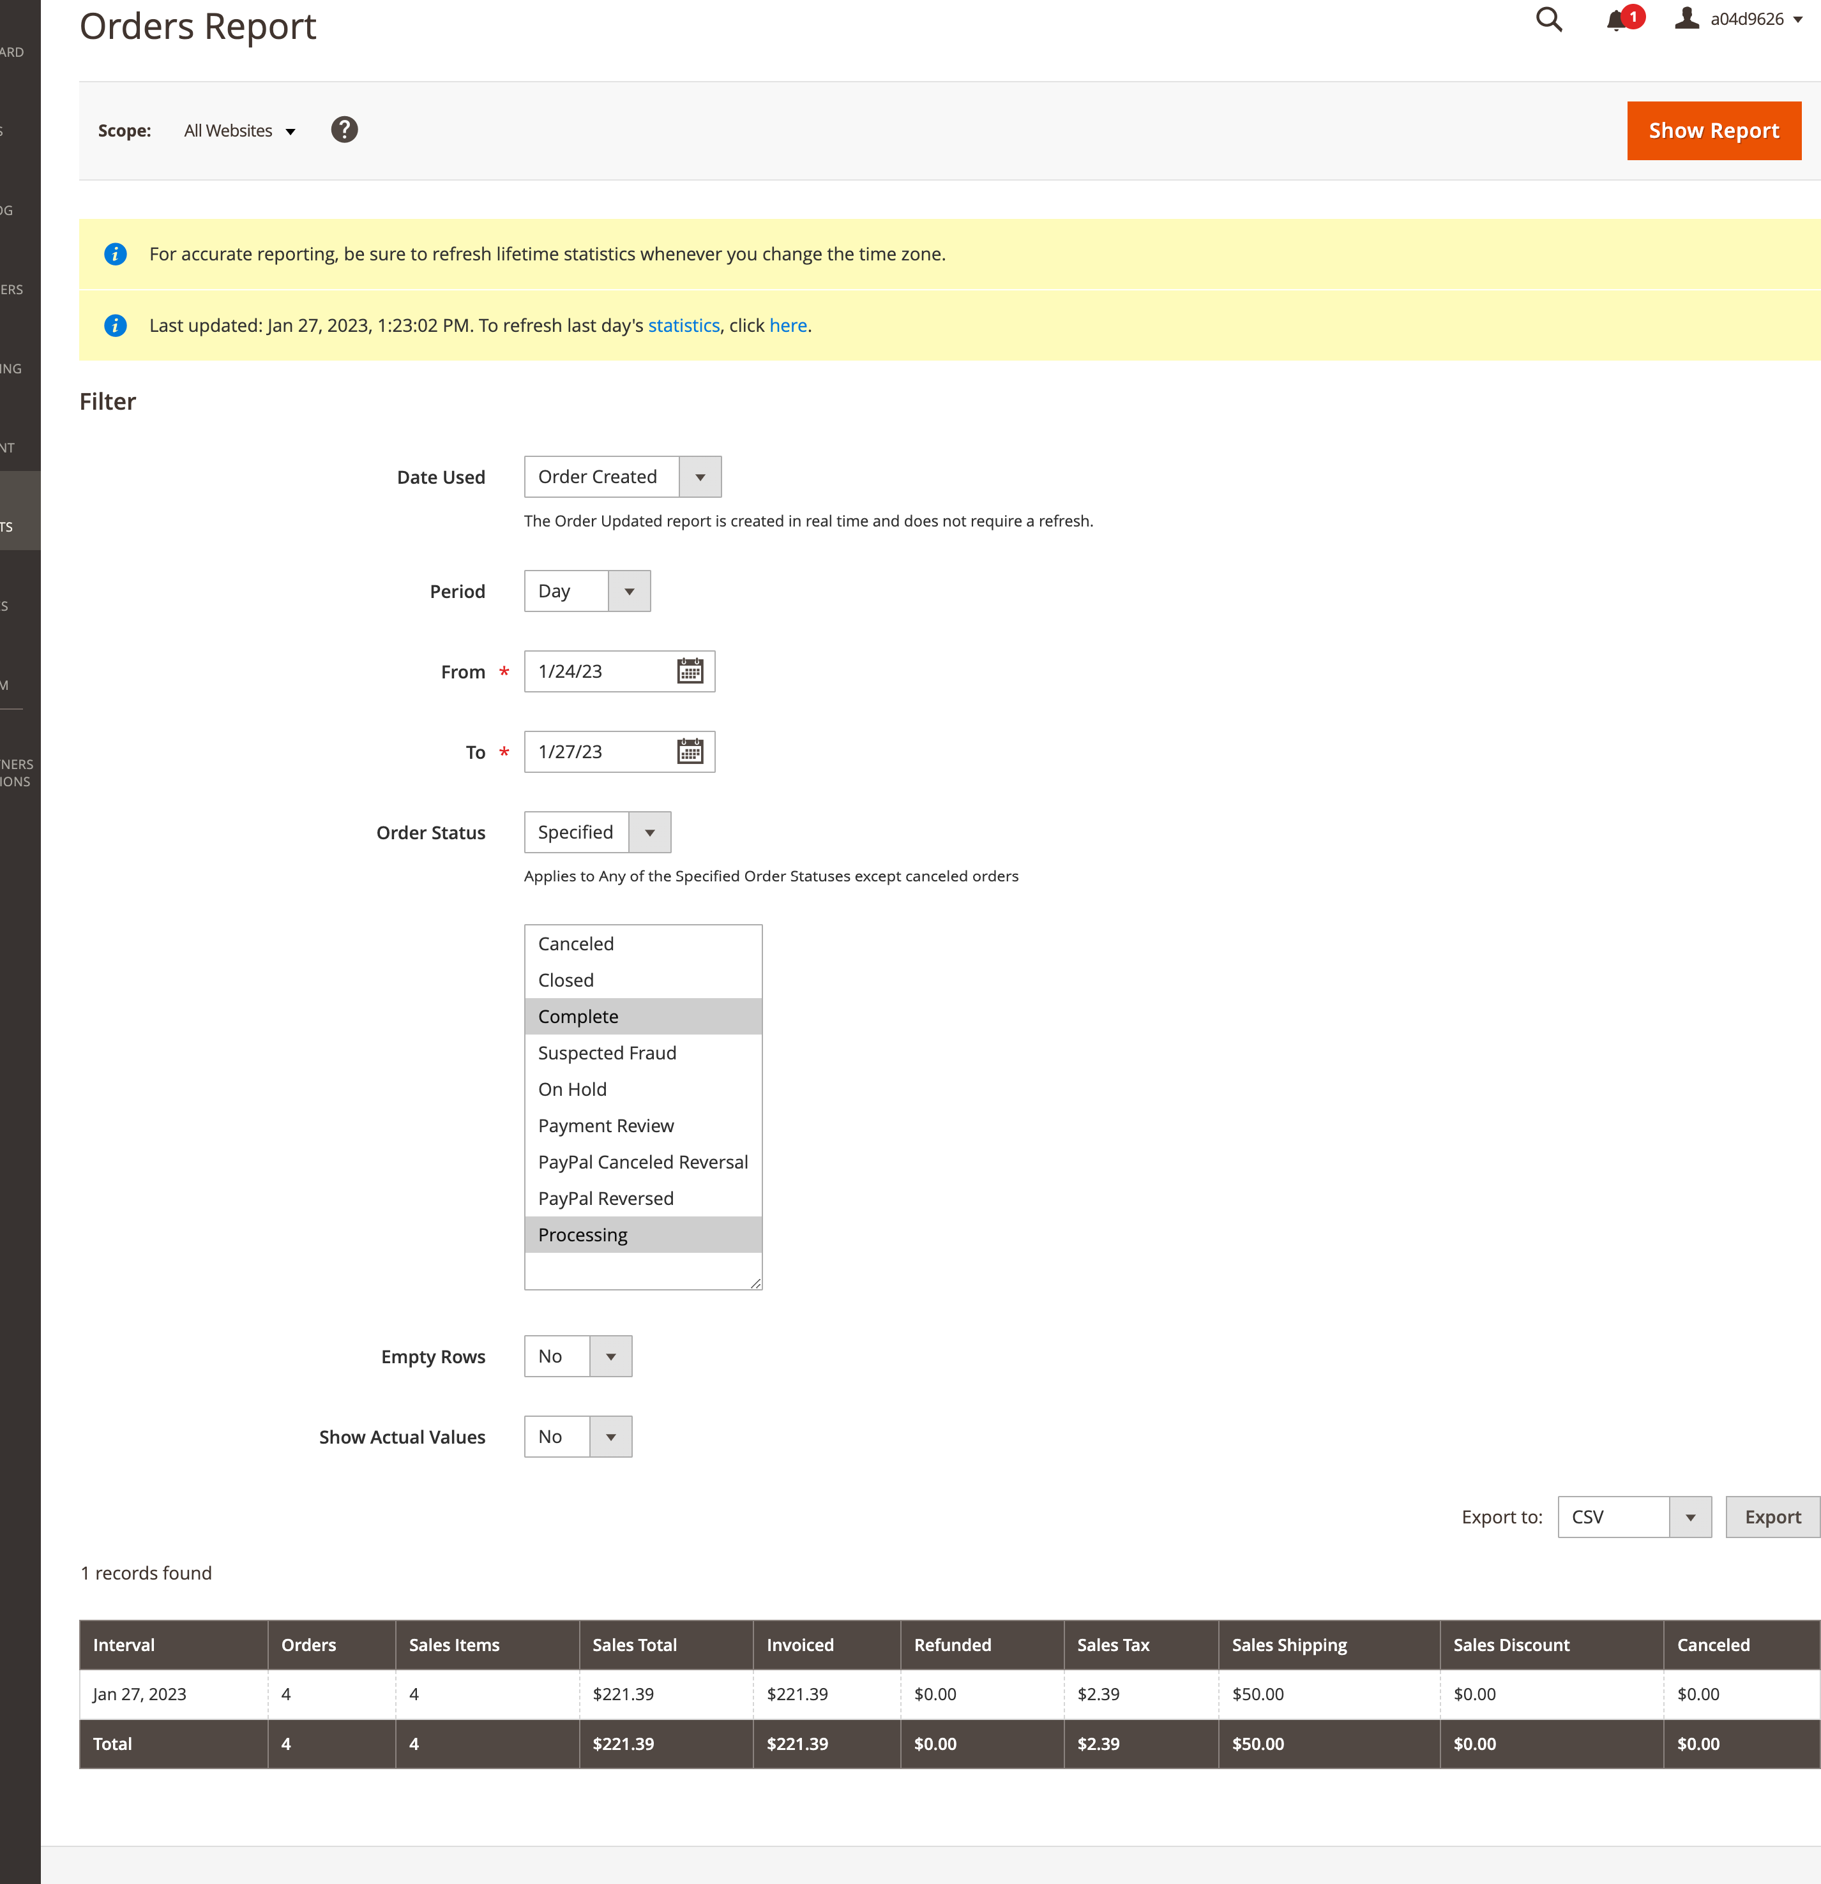Click the info icon on the time zone notice
This screenshot has width=1821, height=1884.
coord(116,254)
